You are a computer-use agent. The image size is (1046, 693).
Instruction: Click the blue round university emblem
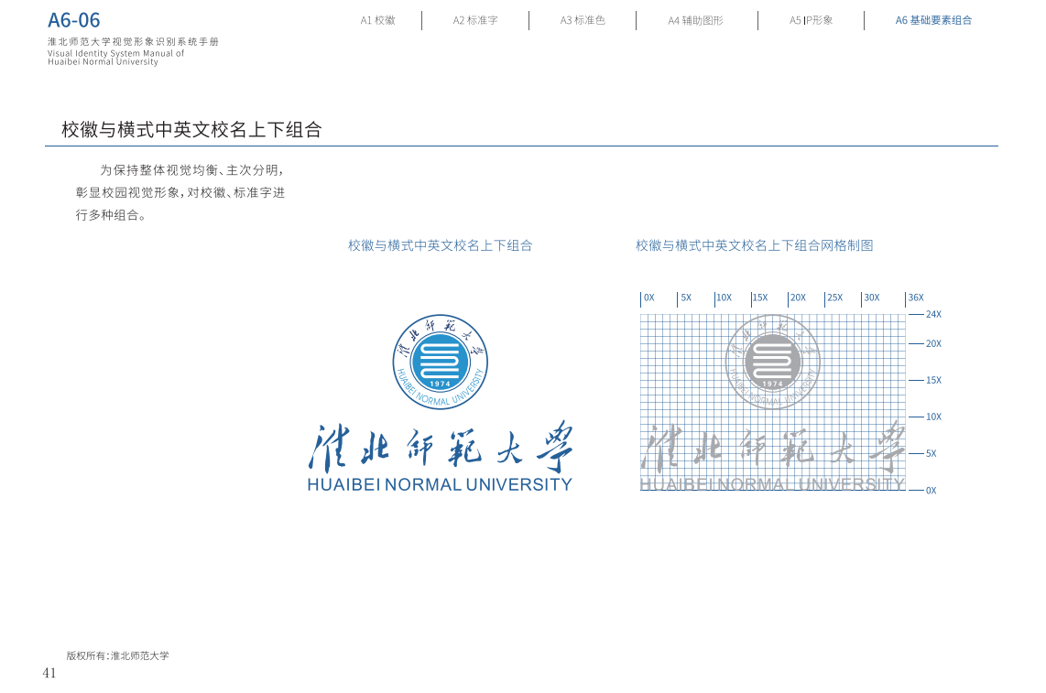pos(441,363)
